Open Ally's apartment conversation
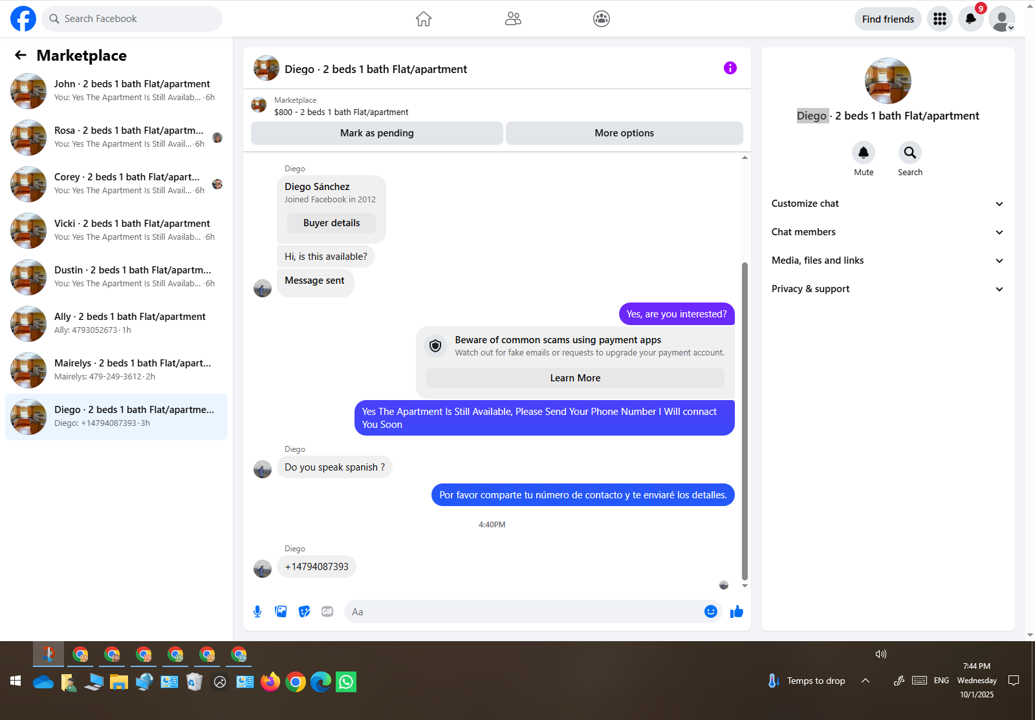Screen dimensions: 1035x720 click(x=116, y=324)
